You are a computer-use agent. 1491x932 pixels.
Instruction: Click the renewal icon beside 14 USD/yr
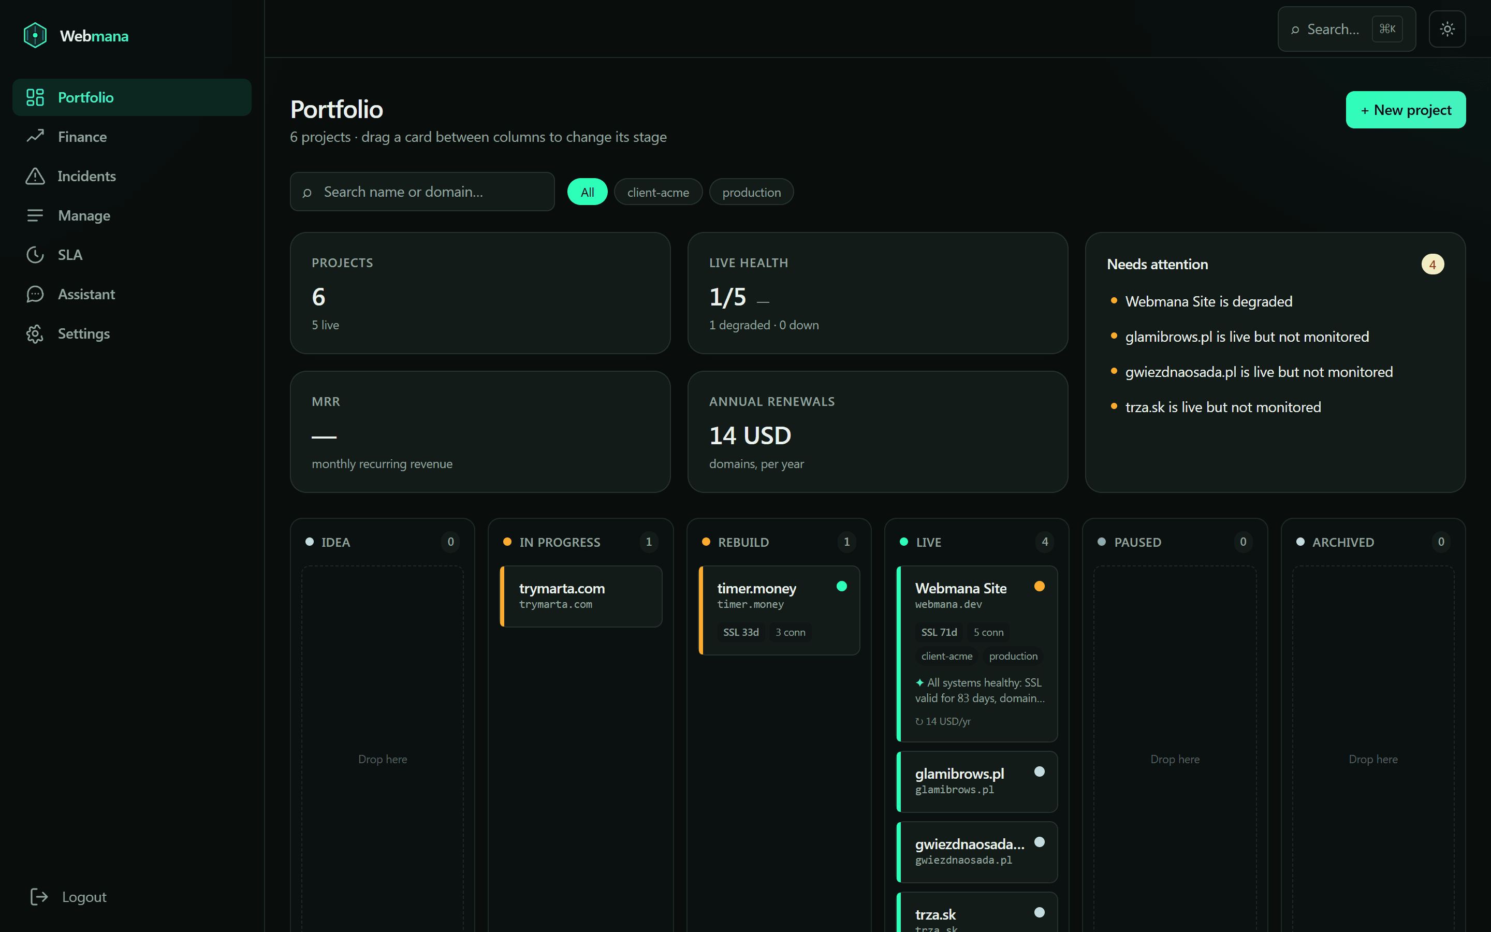918,721
